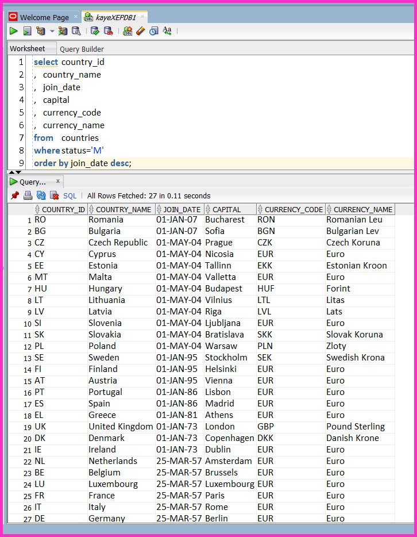
Task: Sort by the COUNTRY_NAME column header
Action: 121,209
